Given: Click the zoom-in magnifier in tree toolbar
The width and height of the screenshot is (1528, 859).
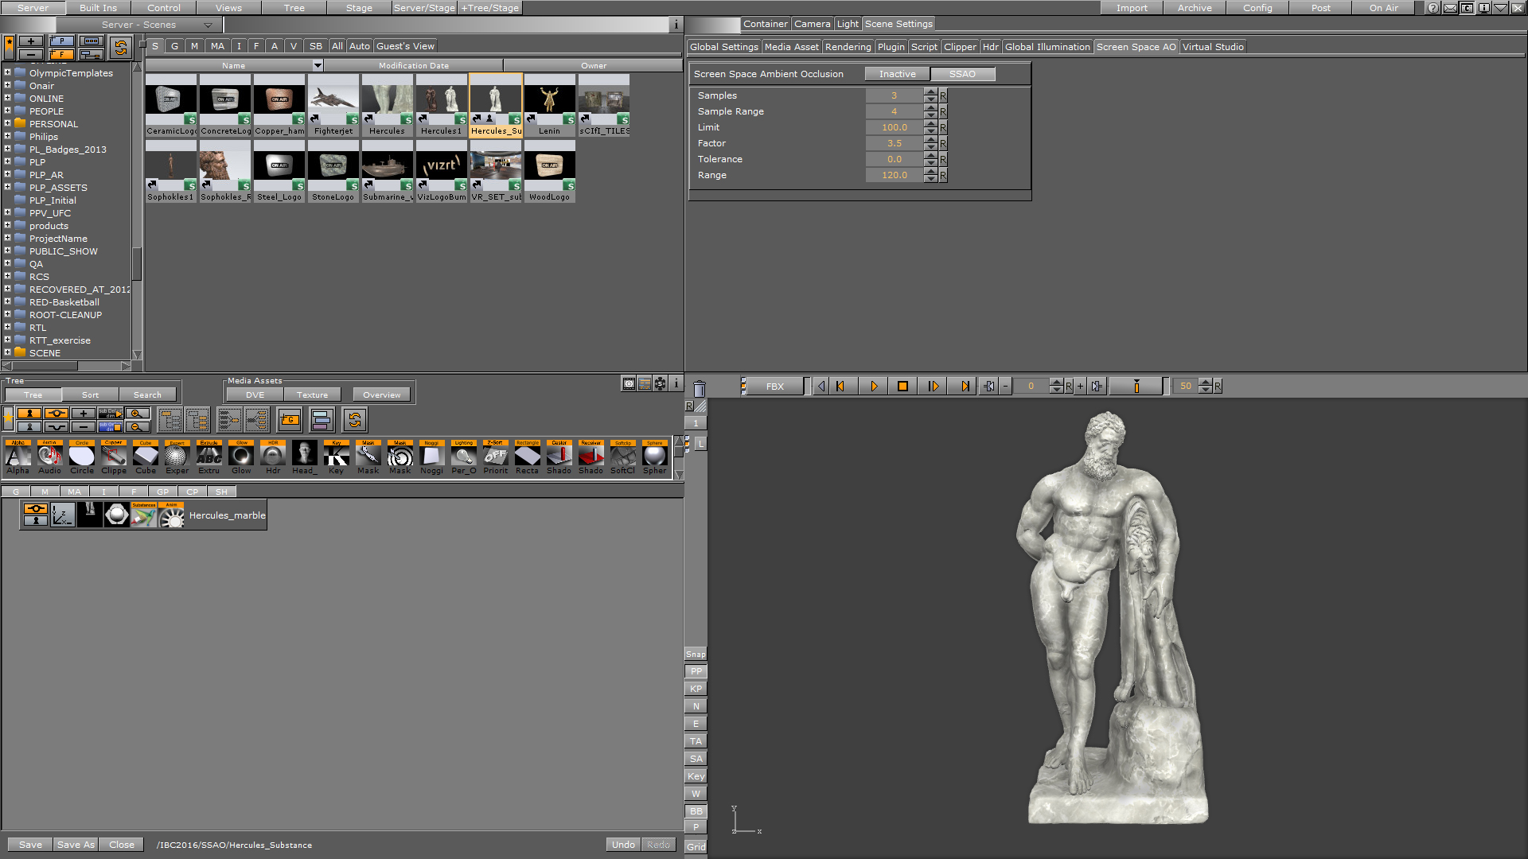Looking at the screenshot, I should (x=138, y=414).
